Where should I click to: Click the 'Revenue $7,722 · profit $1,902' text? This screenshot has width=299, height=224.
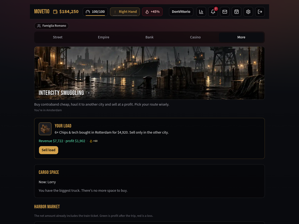(x=62, y=141)
